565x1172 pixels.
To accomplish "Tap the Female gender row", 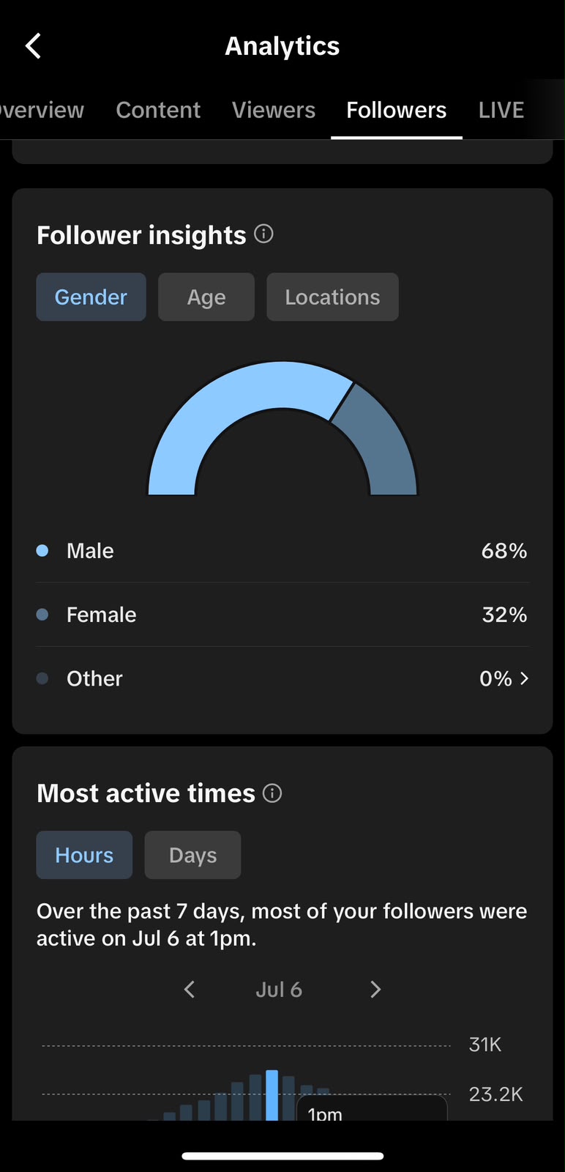I will (x=282, y=615).
